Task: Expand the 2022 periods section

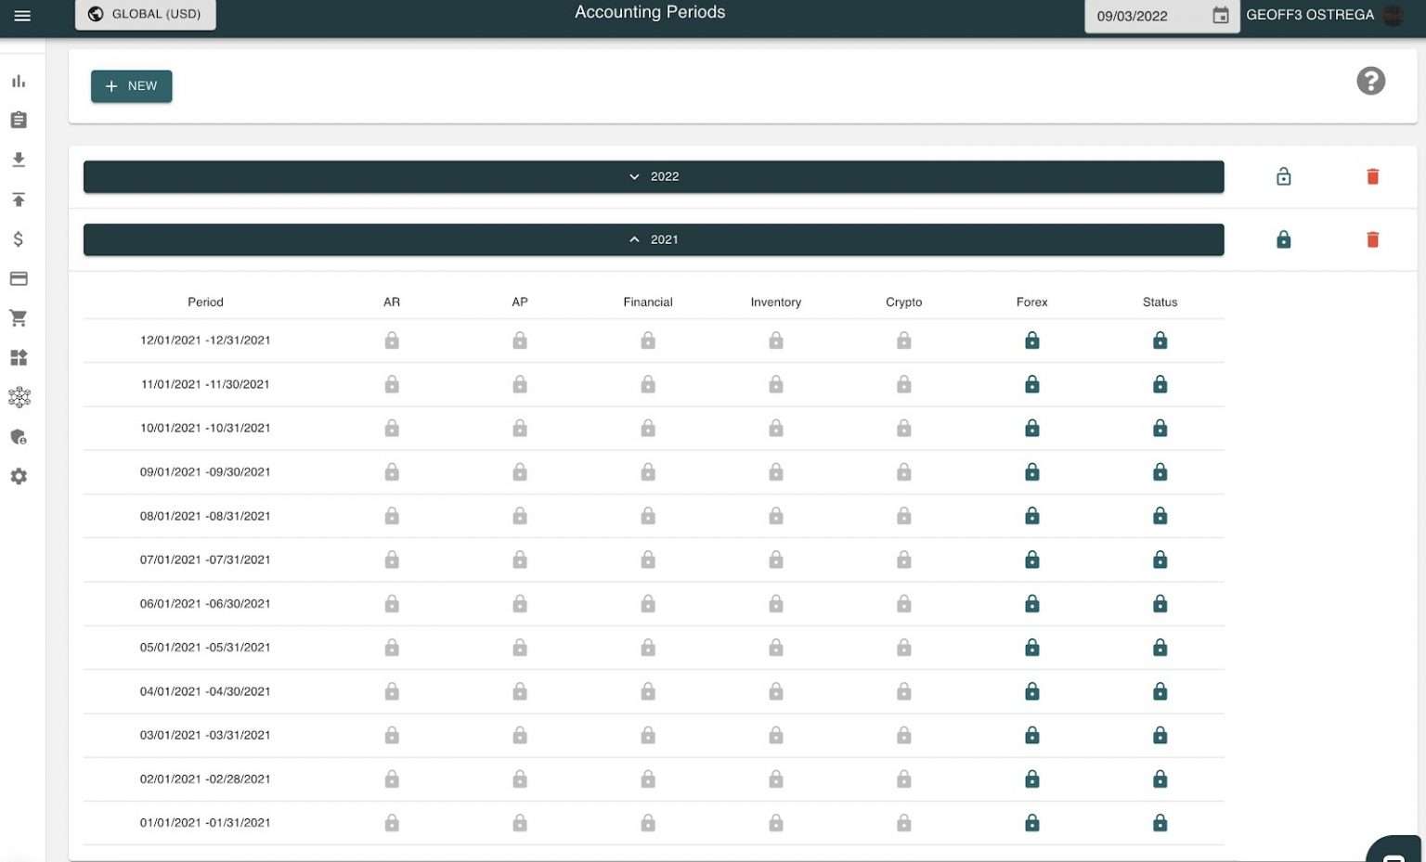Action: click(654, 177)
